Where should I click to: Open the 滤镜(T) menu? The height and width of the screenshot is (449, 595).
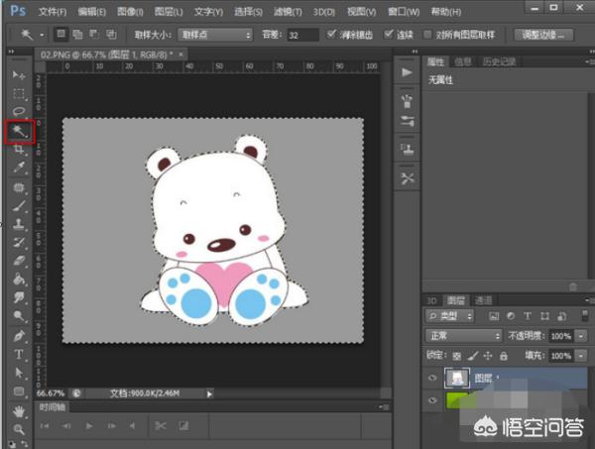pos(288,12)
